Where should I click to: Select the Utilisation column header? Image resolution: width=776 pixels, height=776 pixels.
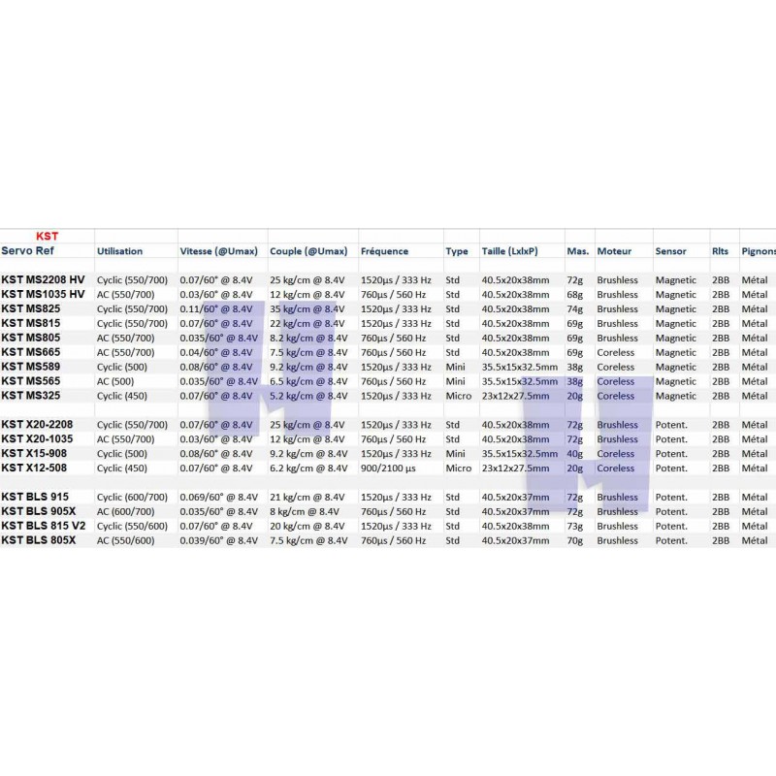[119, 251]
